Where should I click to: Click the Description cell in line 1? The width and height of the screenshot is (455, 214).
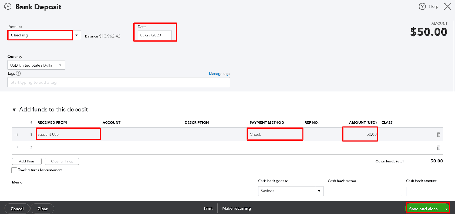215,134
